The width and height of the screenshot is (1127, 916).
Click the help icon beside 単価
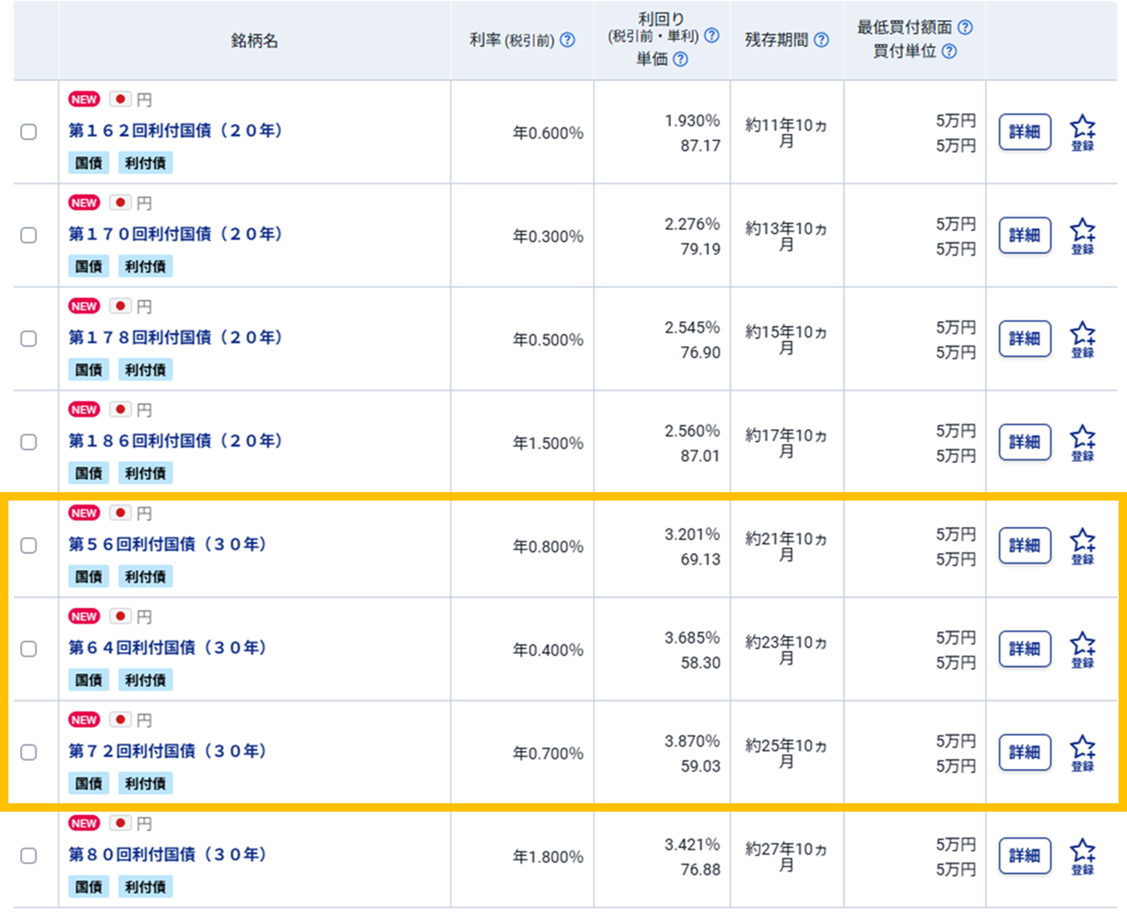pyautogui.click(x=680, y=59)
